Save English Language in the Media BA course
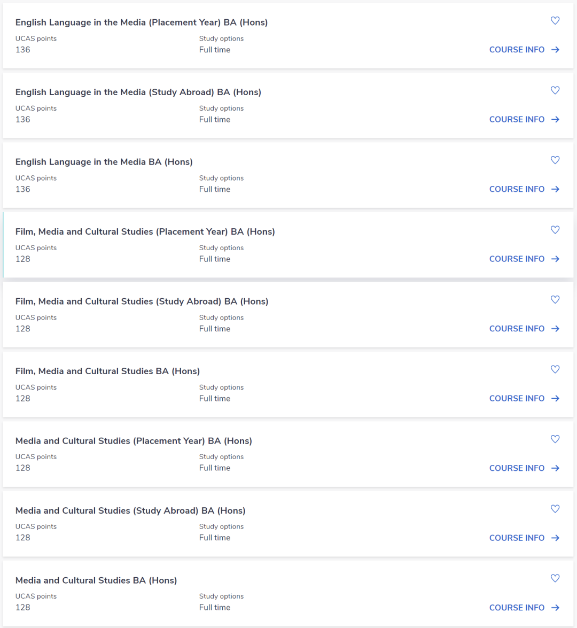 point(555,160)
